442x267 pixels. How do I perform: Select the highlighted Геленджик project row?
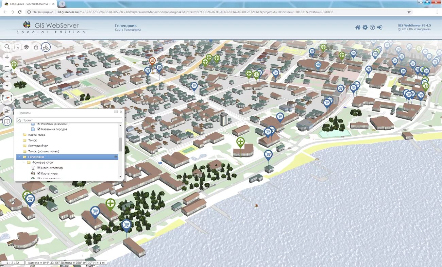tap(67, 157)
